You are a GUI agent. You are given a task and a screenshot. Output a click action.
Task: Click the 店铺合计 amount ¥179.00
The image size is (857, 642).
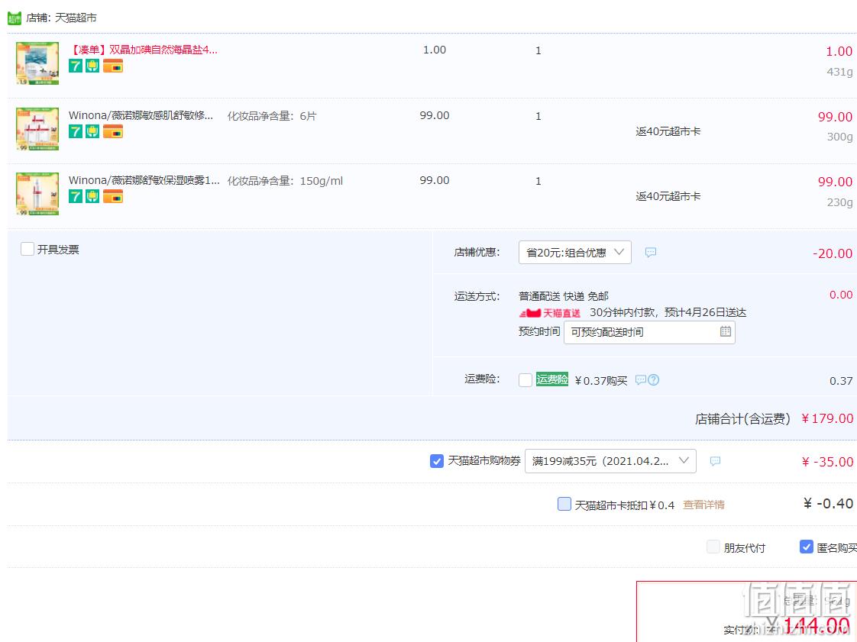827,418
